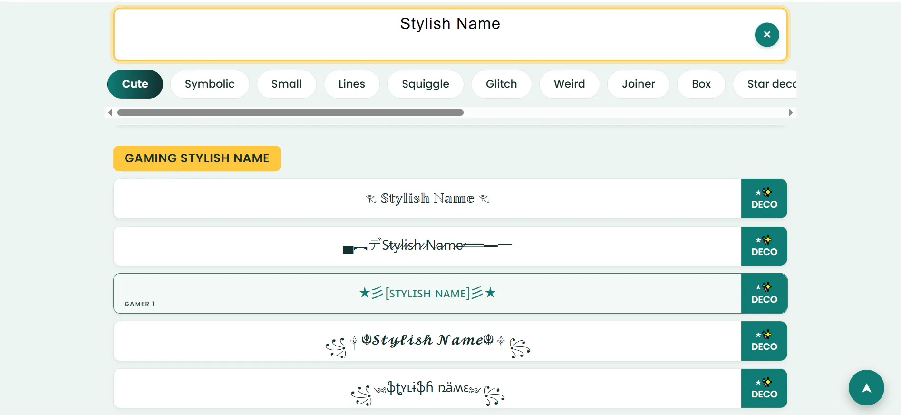Click the horizontal scrollbar thumb under the tabs
The width and height of the screenshot is (901, 415).
[x=291, y=113]
